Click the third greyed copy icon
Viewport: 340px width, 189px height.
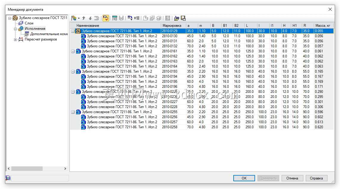[159, 18]
